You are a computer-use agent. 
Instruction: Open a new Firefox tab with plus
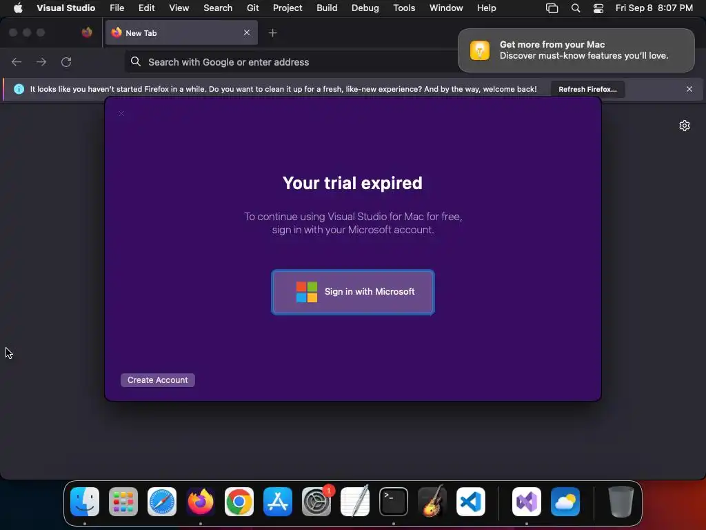[273, 33]
